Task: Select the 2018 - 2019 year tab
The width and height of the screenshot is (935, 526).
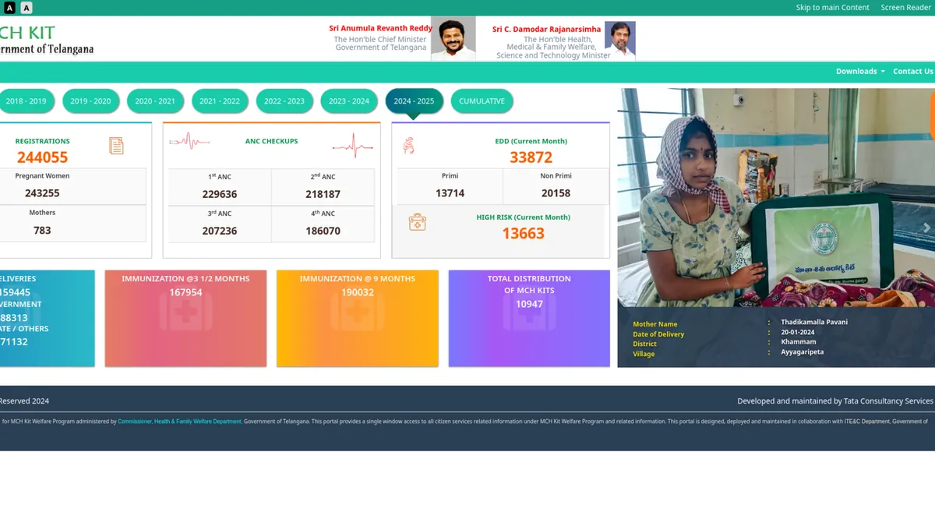Action: (x=26, y=101)
